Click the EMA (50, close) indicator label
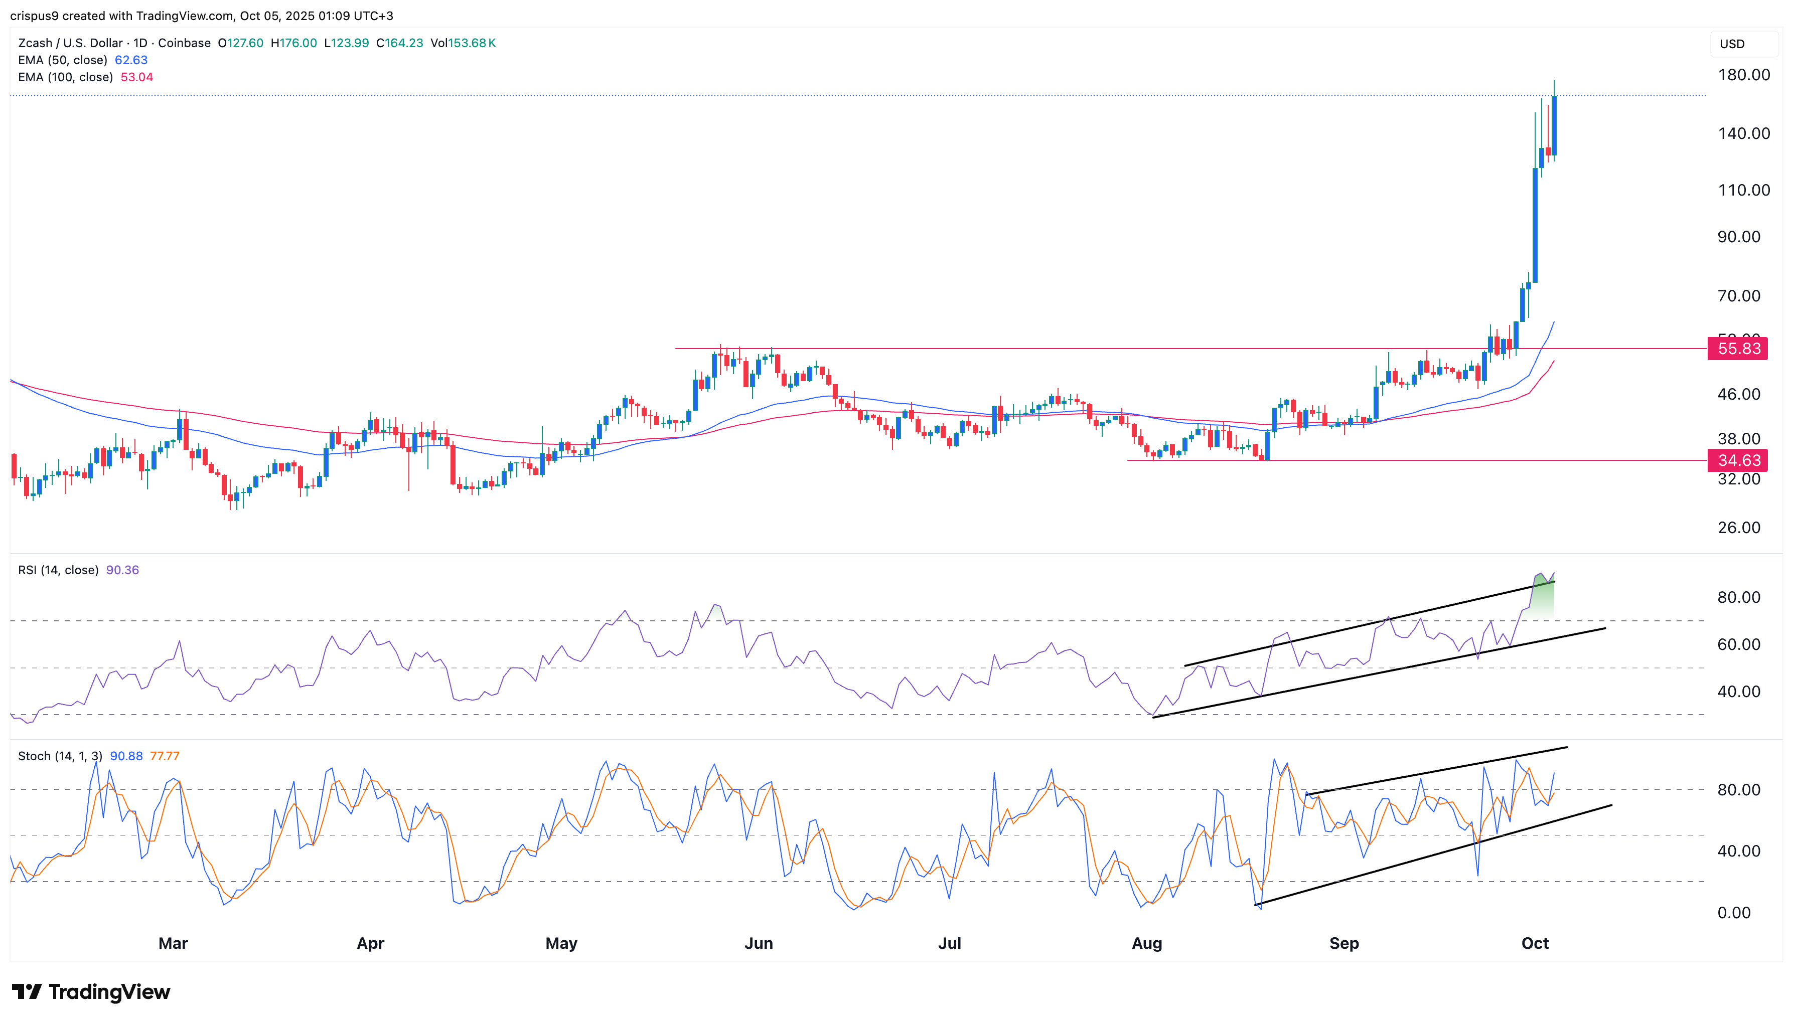The width and height of the screenshot is (1793, 1022). coord(63,60)
